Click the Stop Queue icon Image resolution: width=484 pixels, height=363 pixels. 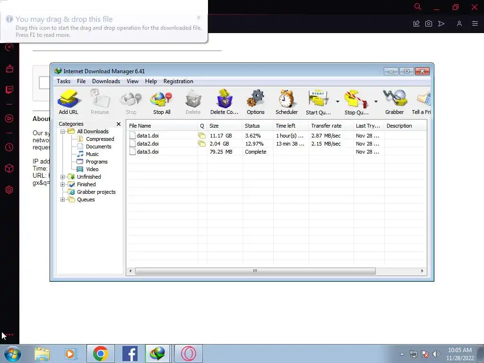[356, 102]
